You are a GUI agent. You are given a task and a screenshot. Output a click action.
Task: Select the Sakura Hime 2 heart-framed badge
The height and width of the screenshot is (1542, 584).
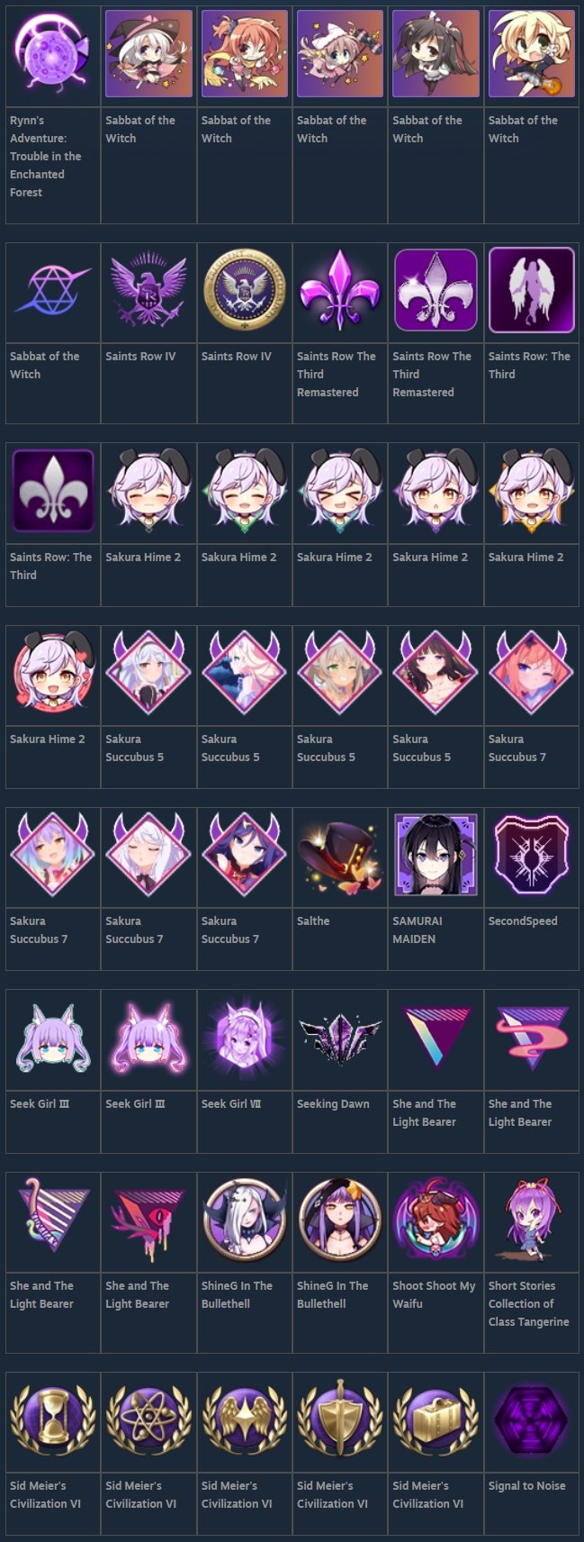coord(53,673)
